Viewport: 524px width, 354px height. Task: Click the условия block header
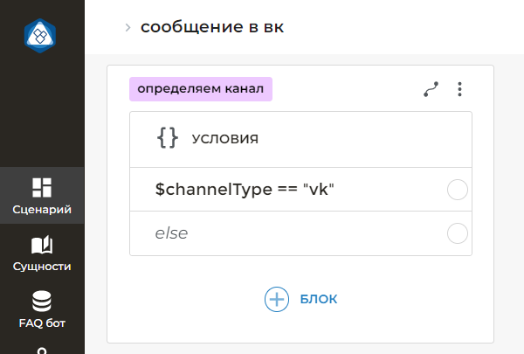point(224,138)
